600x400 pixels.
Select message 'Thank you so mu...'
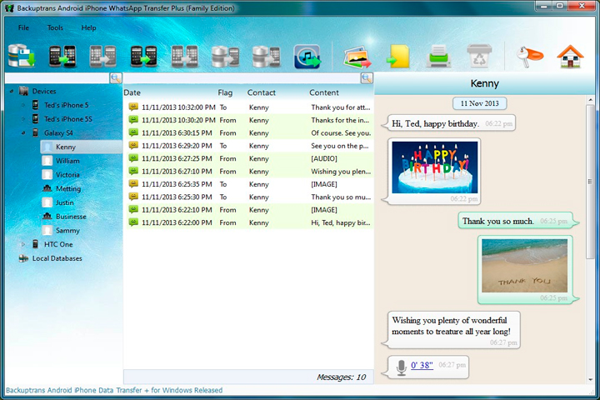tap(250, 197)
